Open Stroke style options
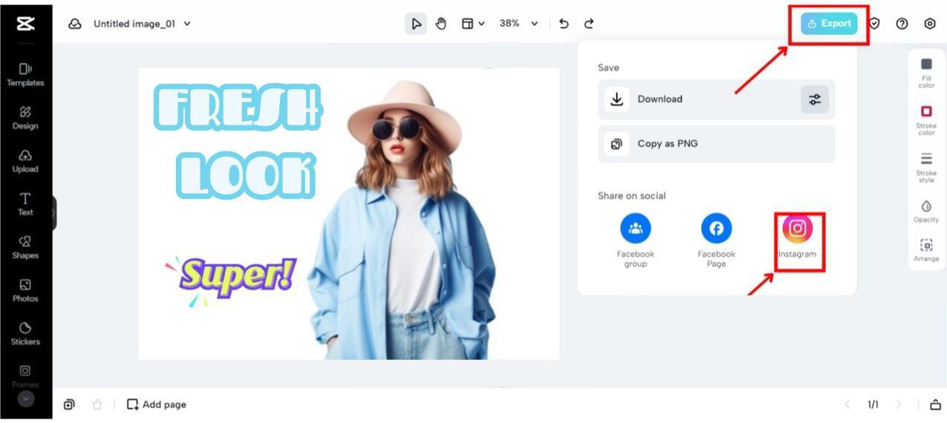Viewport: 947px width, 423px height. pos(926,168)
